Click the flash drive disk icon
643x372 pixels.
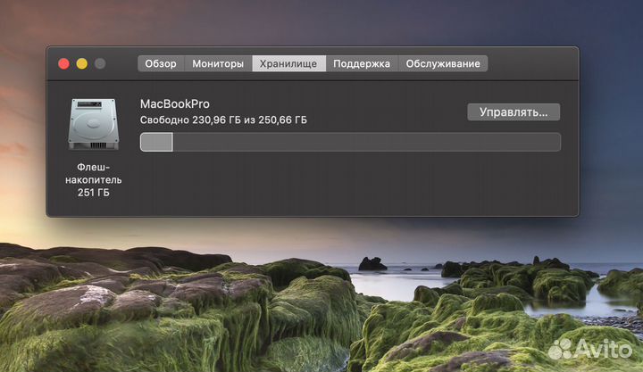94,124
